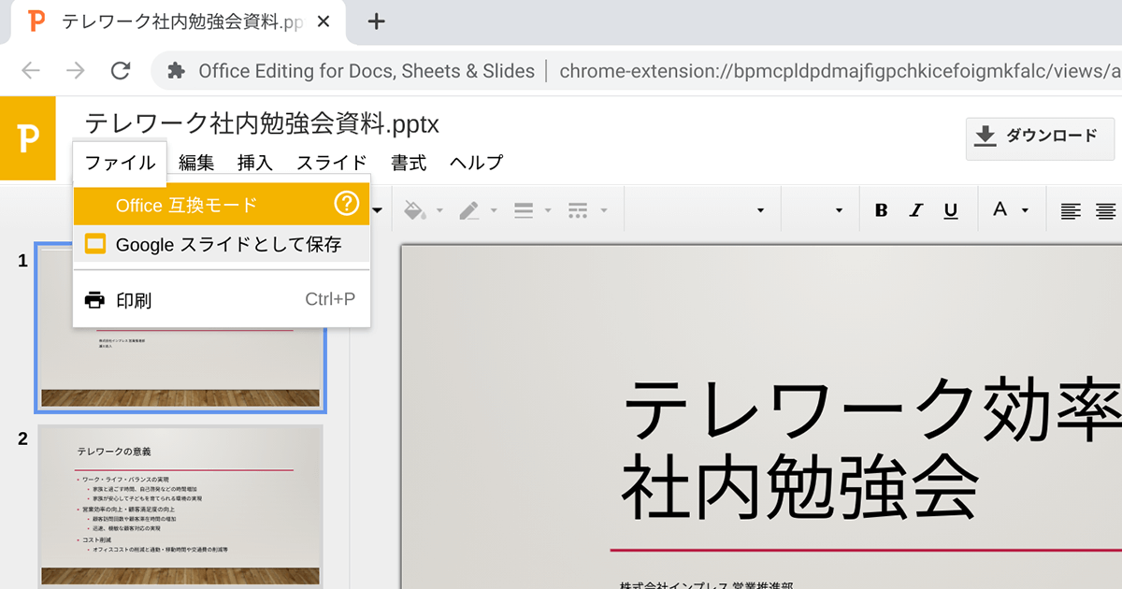The width and height of the screenshot is (1122, 589).
Task: Go forward in browser history
Action: 76,71
